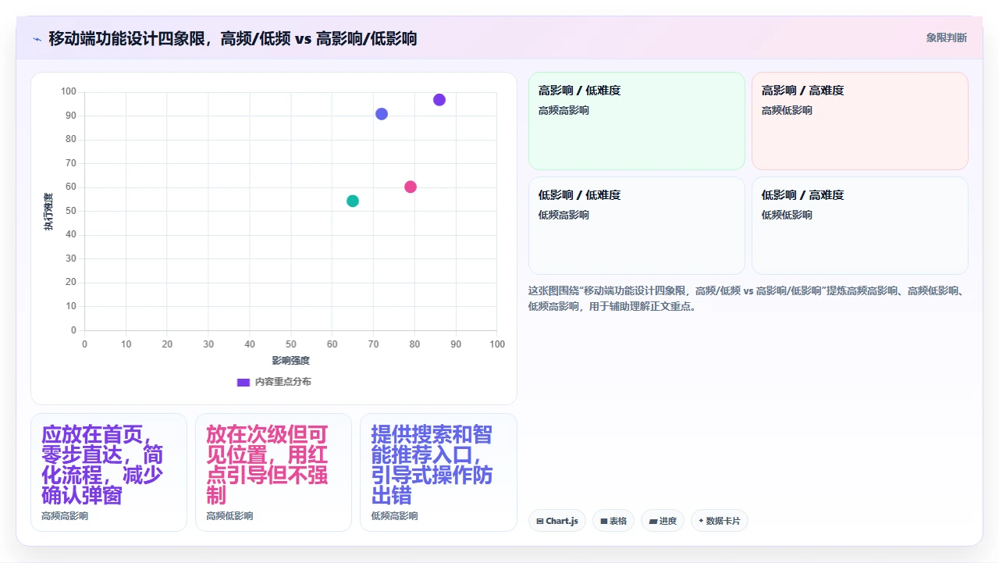
Task: Click the 影响强度 x-axis title
Action: 291,360
